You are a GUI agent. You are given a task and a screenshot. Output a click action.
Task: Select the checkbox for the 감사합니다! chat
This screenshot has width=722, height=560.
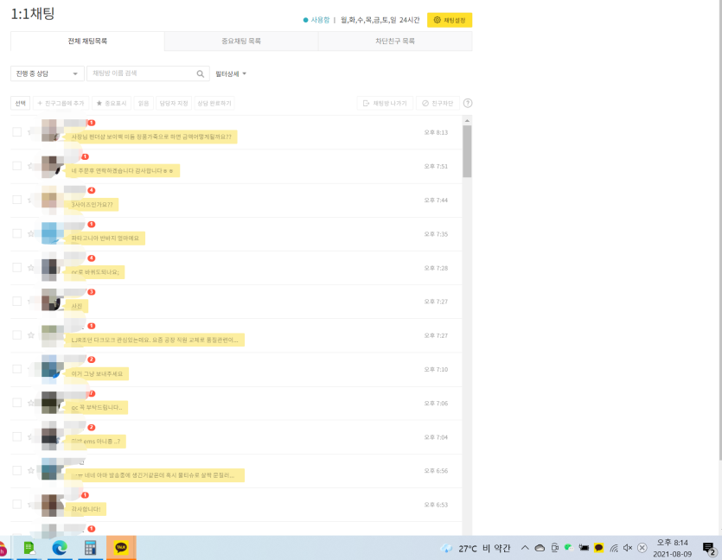(17, 505)
